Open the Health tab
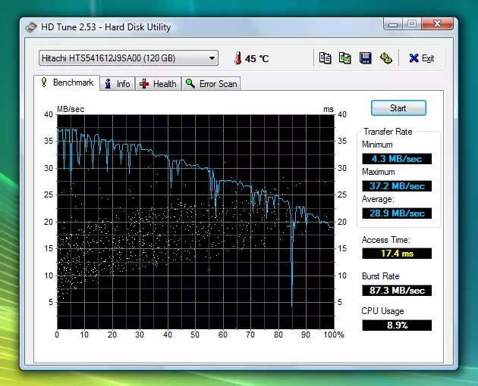Screen dimensions: 478x386 (158, 84)
